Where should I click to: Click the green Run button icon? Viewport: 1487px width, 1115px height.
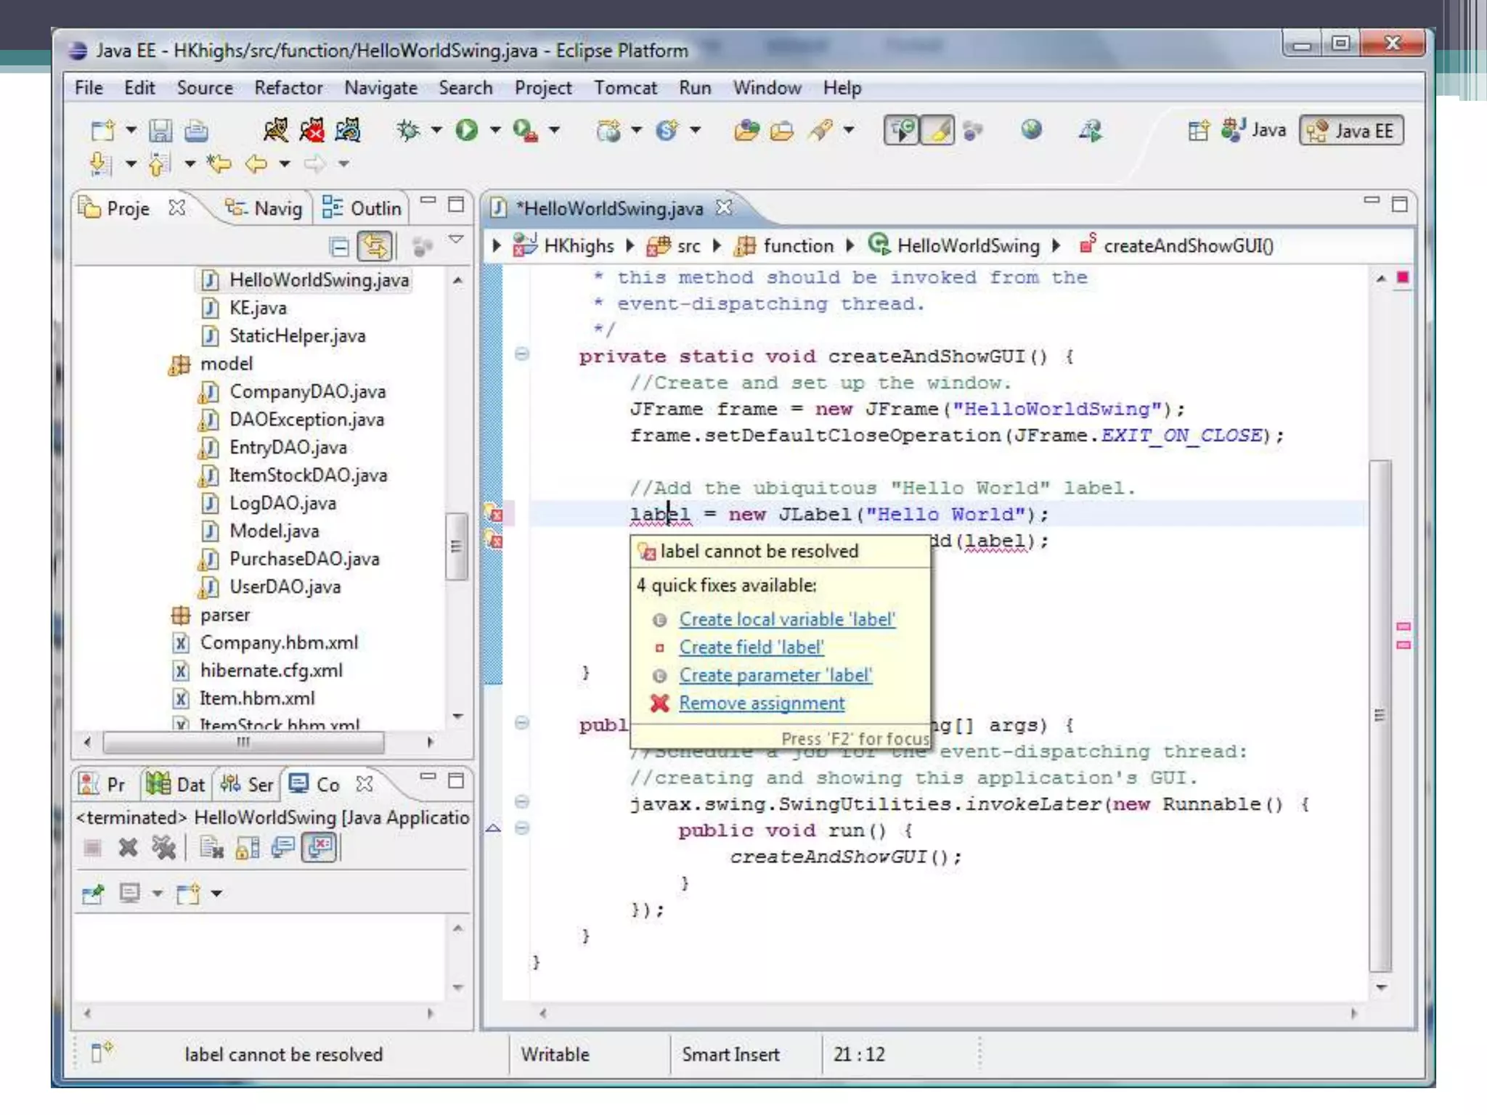pyautogui.click(x=466, y=131)
